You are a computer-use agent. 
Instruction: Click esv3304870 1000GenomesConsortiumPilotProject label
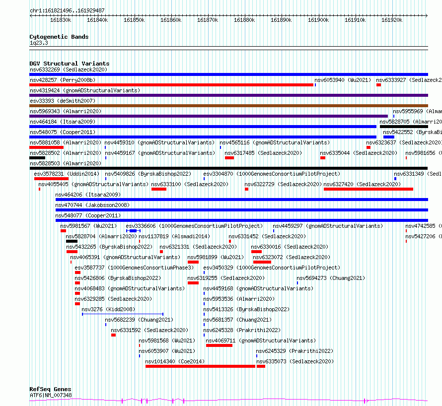pyautogui.click(x=272, y=174)
